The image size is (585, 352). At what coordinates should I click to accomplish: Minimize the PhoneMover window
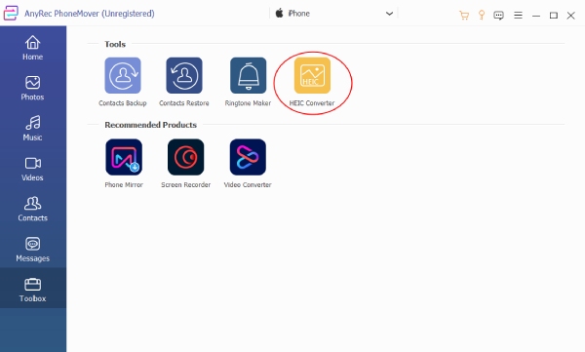coord(536,16)
